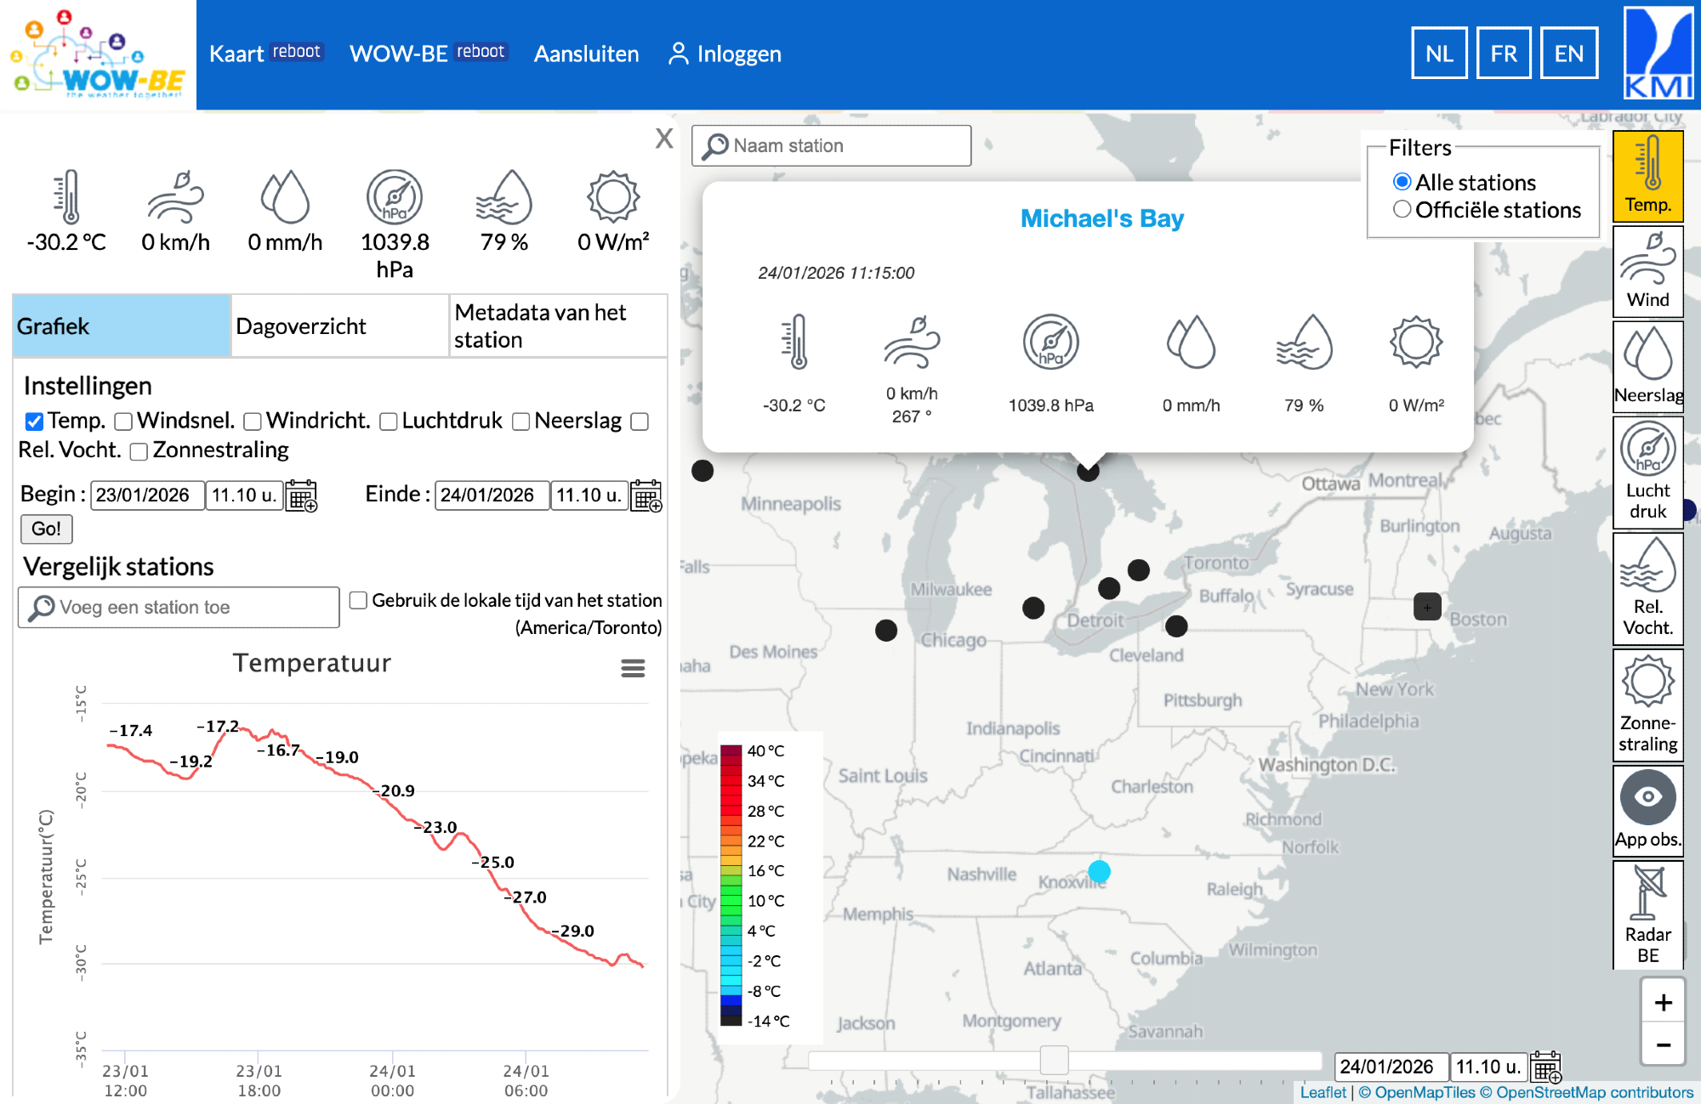Click the KMI logo
Viewport: 1701px width, 1104px height.
(1658, 54)
